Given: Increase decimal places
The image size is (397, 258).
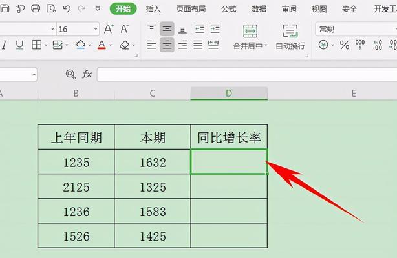Looking at the screenshot, I should pos(378,45).
